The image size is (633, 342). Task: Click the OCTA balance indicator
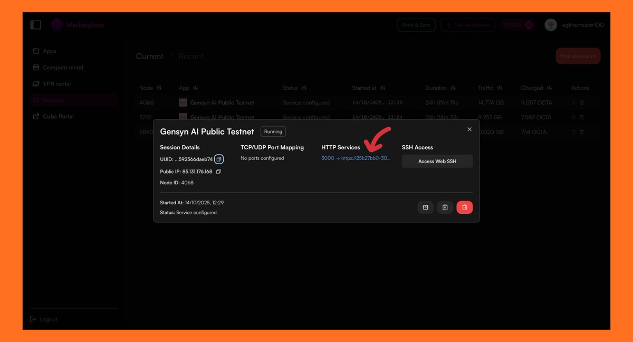pyautogui.click(x=519, y=25)
